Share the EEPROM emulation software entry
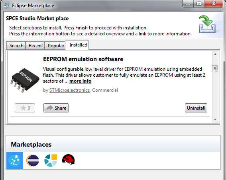Screen dimensions: 226x180 tap(56, 108)
